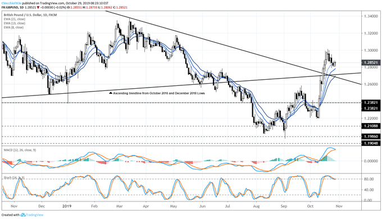Click the MACD 0.00000 axis label
The height and width of the screenshot is (219, 382).
[371, 161]
